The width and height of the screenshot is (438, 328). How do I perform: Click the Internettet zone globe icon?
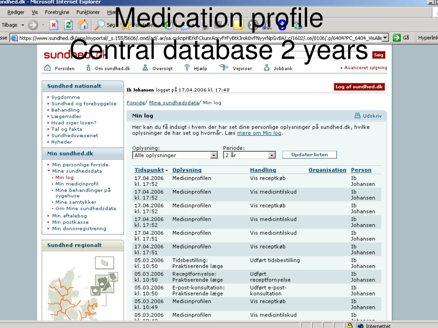click(x=361, y=325)
